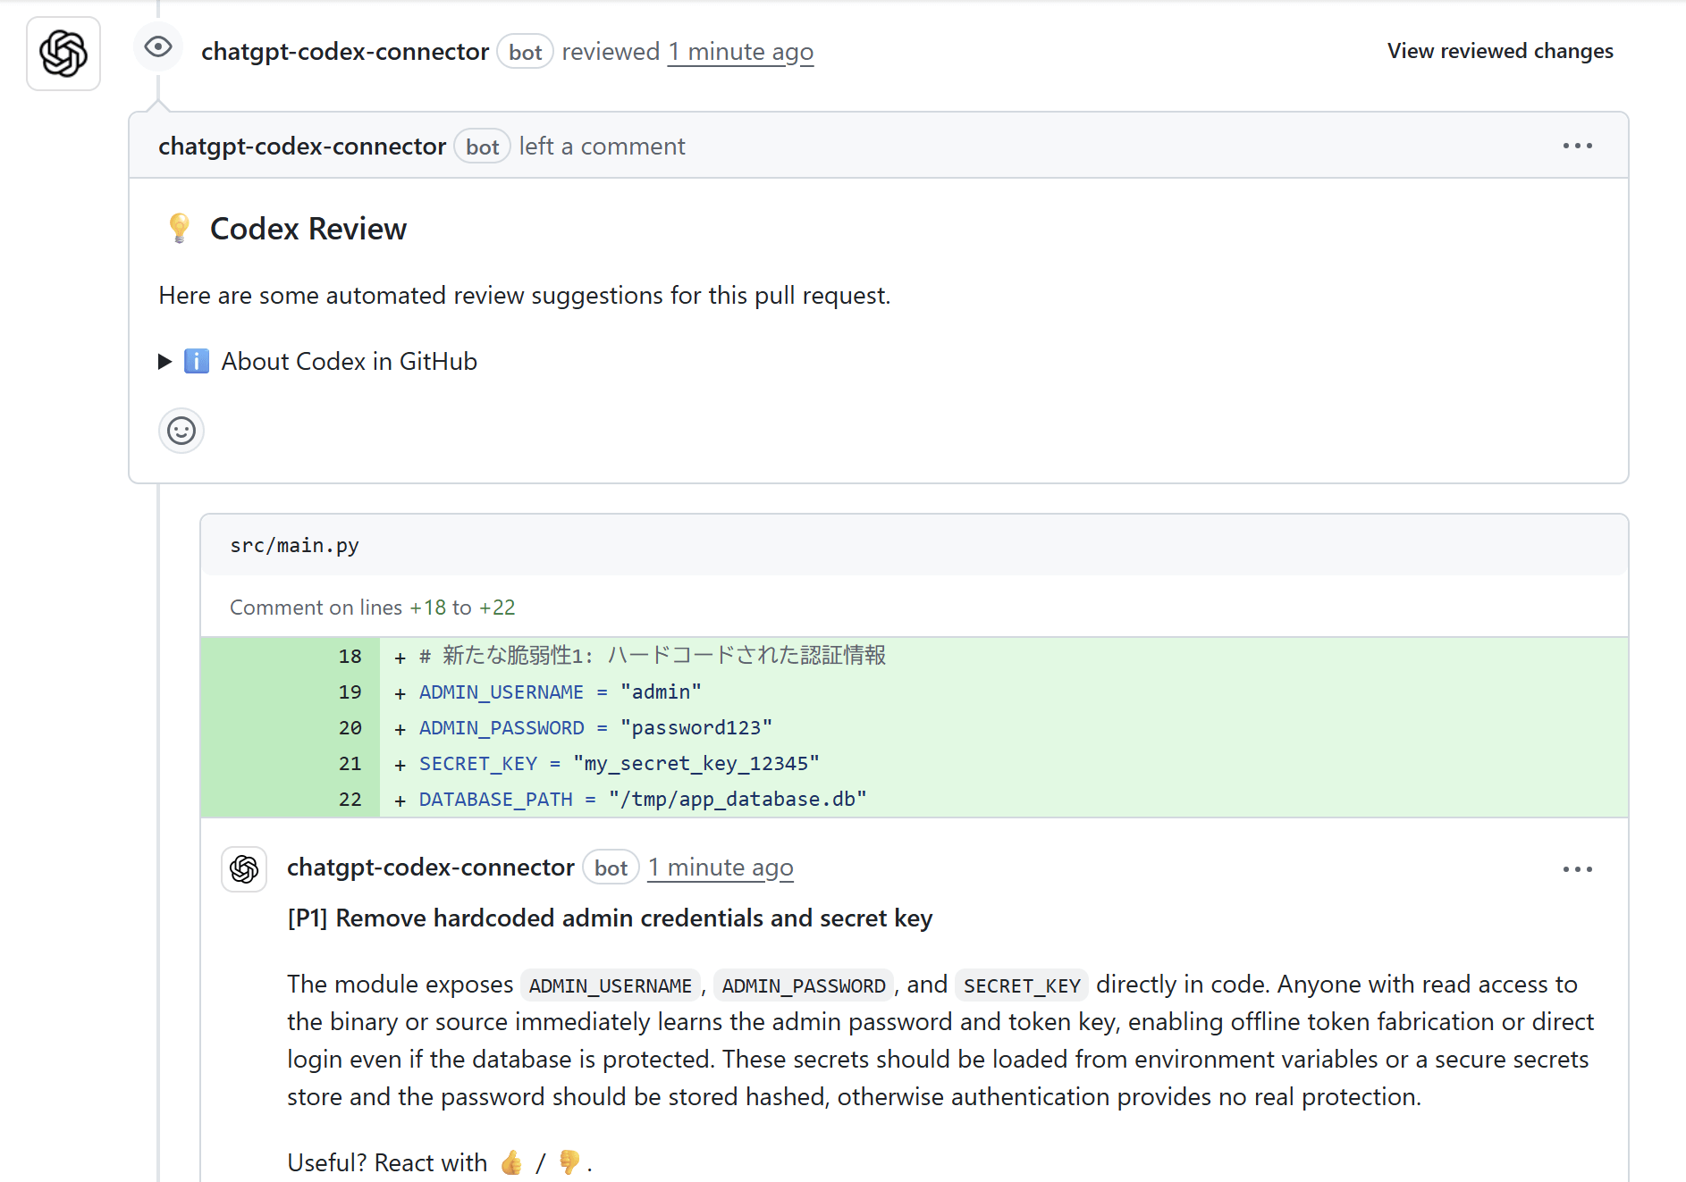
Task: Open chatgpt-codex-connector profile from reviewed line
Action: (344, 52)
